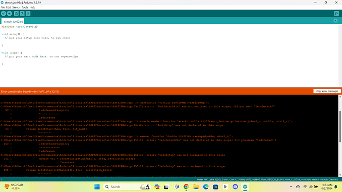Open the Serial Monitor icon
The height and width of the screenshot is (192, 342).
coord(337,13)
